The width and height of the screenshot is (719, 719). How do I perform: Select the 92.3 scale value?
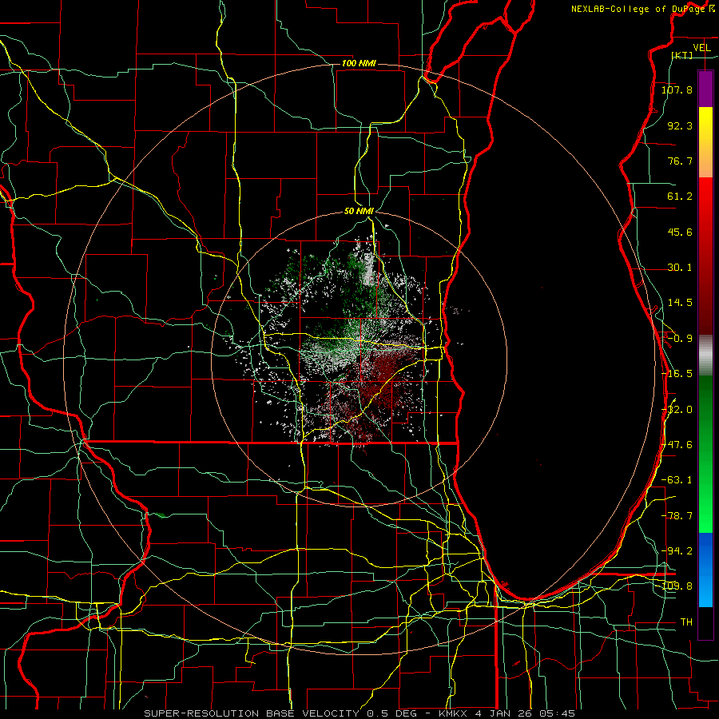(680, 125)
